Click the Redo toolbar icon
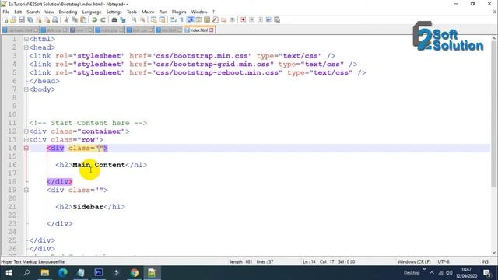Image resolution: width=498 pixels, height=280 pixels. point(103,19)
